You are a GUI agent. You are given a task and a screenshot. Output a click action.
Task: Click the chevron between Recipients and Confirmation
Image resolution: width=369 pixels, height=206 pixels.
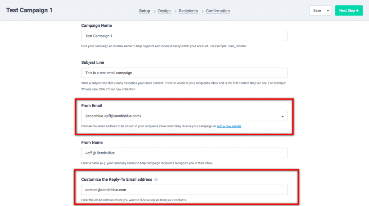202,11
